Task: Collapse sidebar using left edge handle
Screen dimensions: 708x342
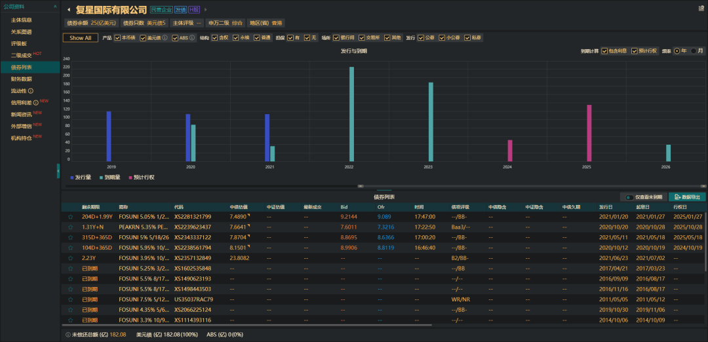Action: coord(58,171)
